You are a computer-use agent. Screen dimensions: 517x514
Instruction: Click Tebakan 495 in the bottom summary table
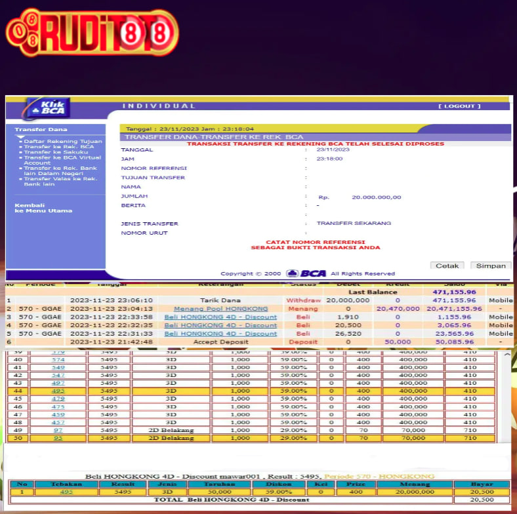pyautogui.click(x=66, y=491)
